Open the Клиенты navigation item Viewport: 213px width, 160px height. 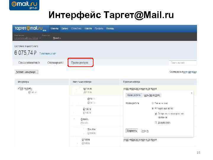pos(54,28)
